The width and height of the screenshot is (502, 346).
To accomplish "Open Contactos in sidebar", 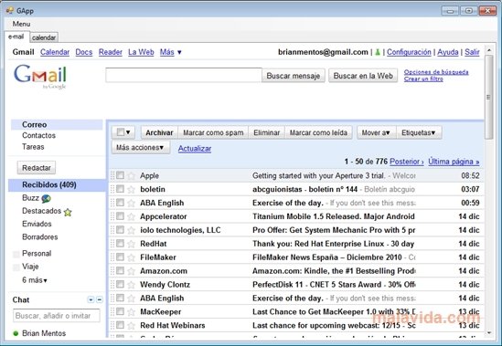I will [x=38, y=136].
